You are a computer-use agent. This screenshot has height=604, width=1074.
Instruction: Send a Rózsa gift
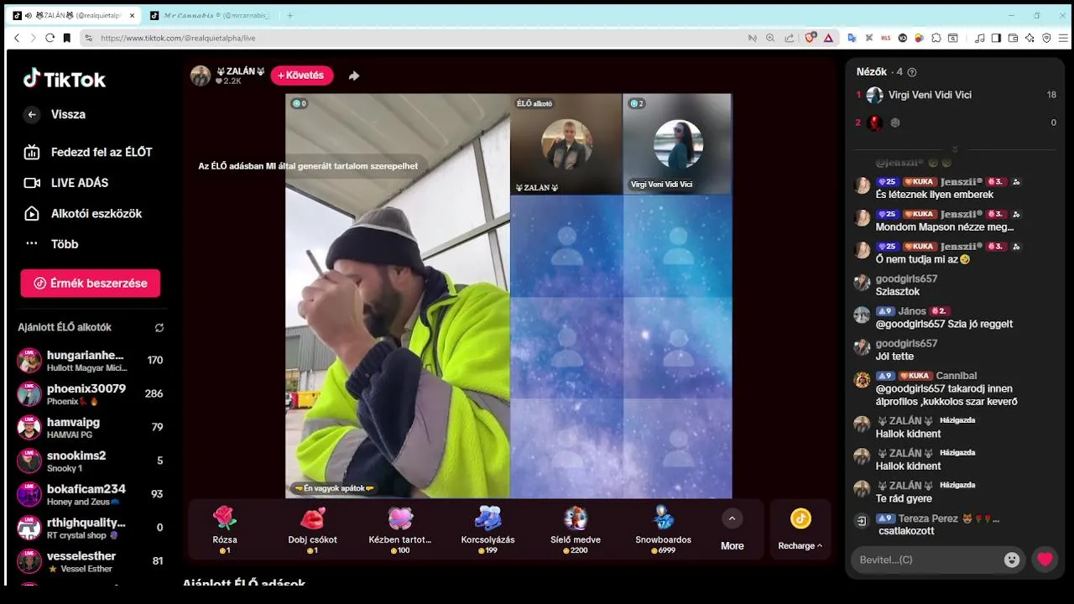click(x=225, y=529)
